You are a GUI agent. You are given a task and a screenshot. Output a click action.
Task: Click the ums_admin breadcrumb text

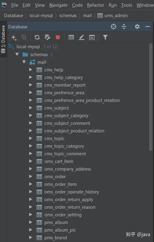coord(116,16)
